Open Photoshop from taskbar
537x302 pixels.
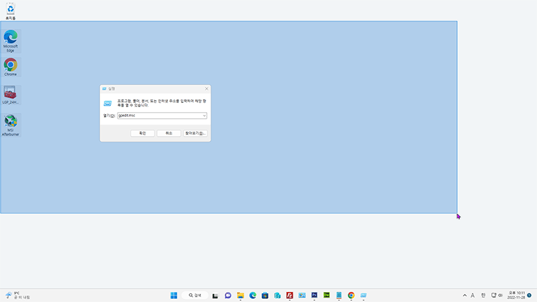314,295
